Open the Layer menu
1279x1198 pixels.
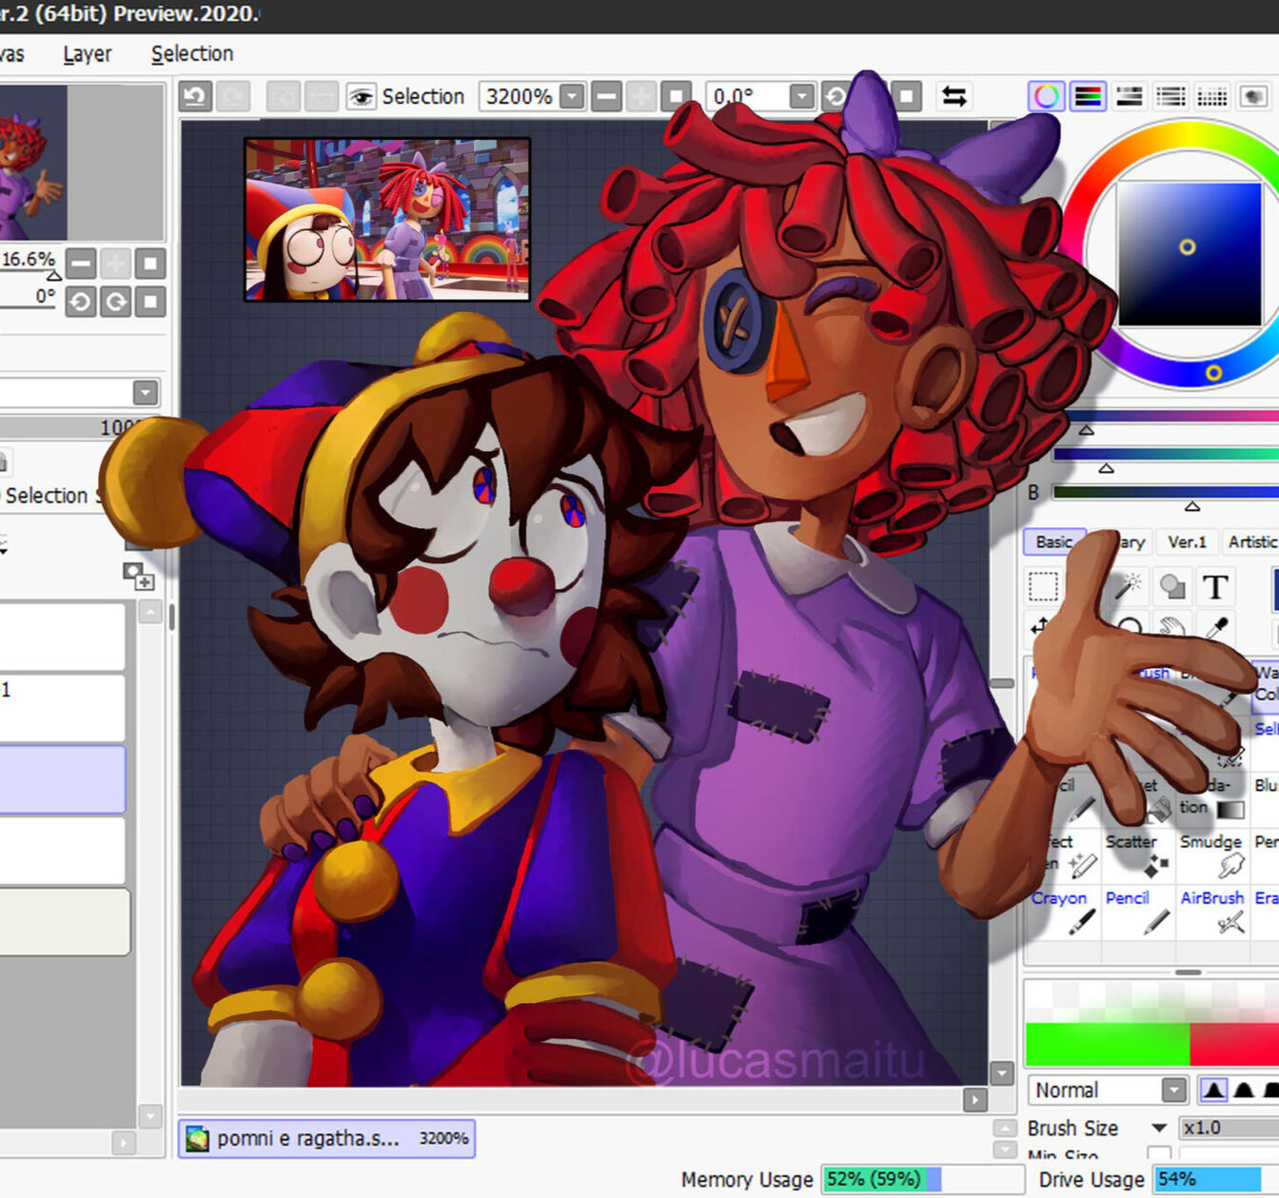[88, 54]
